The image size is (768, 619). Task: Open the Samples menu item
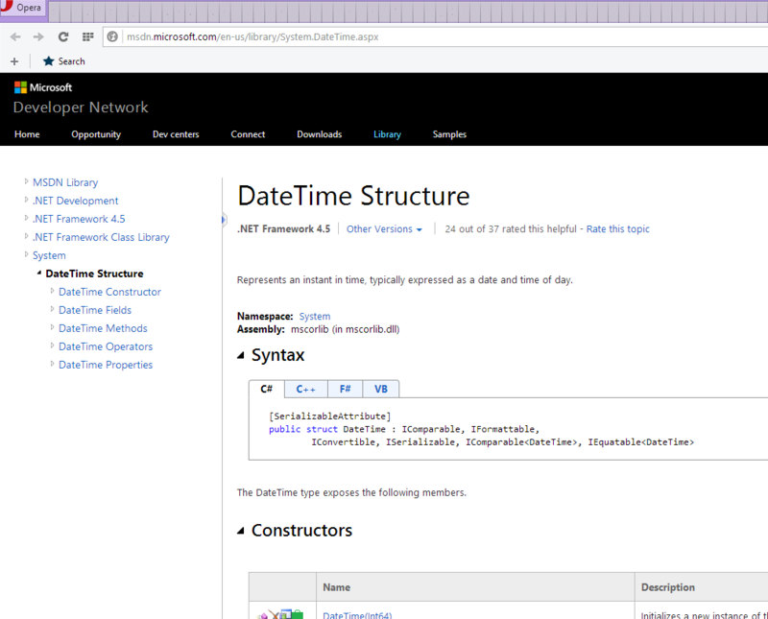449,134
